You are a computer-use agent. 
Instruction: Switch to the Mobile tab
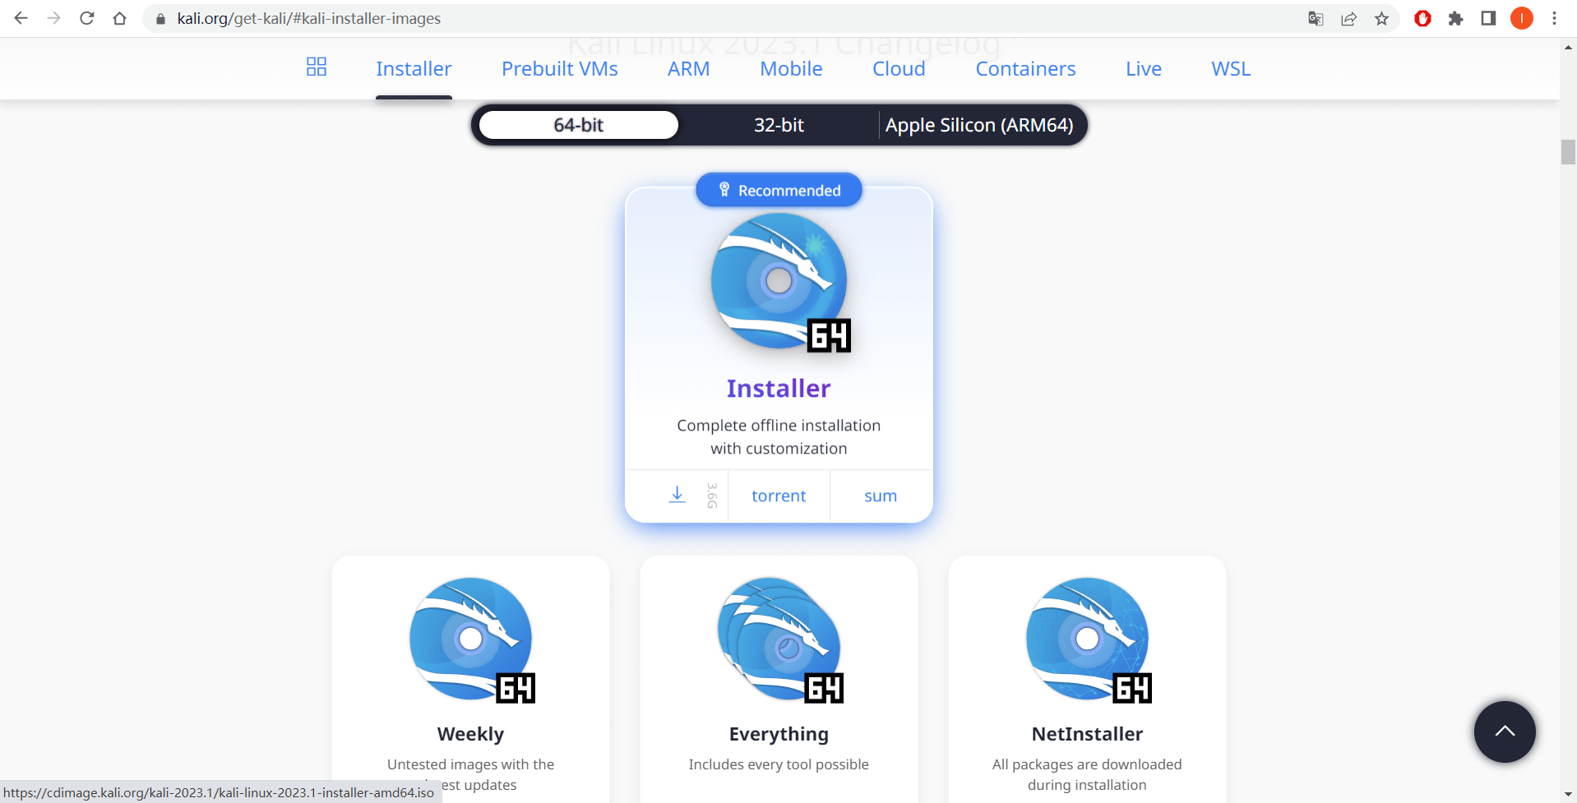tap(791, 69)
